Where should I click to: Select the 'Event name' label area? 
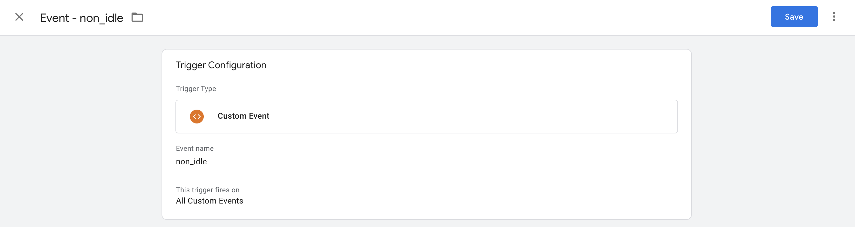pyautogui.click(x=195, y=148)
